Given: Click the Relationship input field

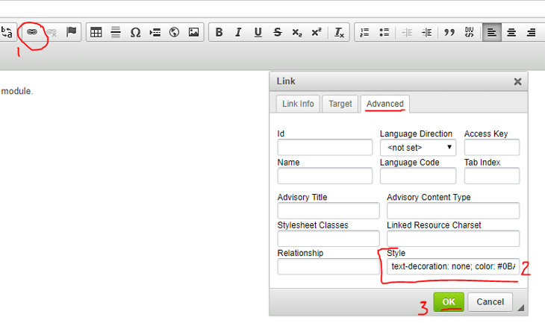Looking at the screenshot, I should [x=328, y=266].
